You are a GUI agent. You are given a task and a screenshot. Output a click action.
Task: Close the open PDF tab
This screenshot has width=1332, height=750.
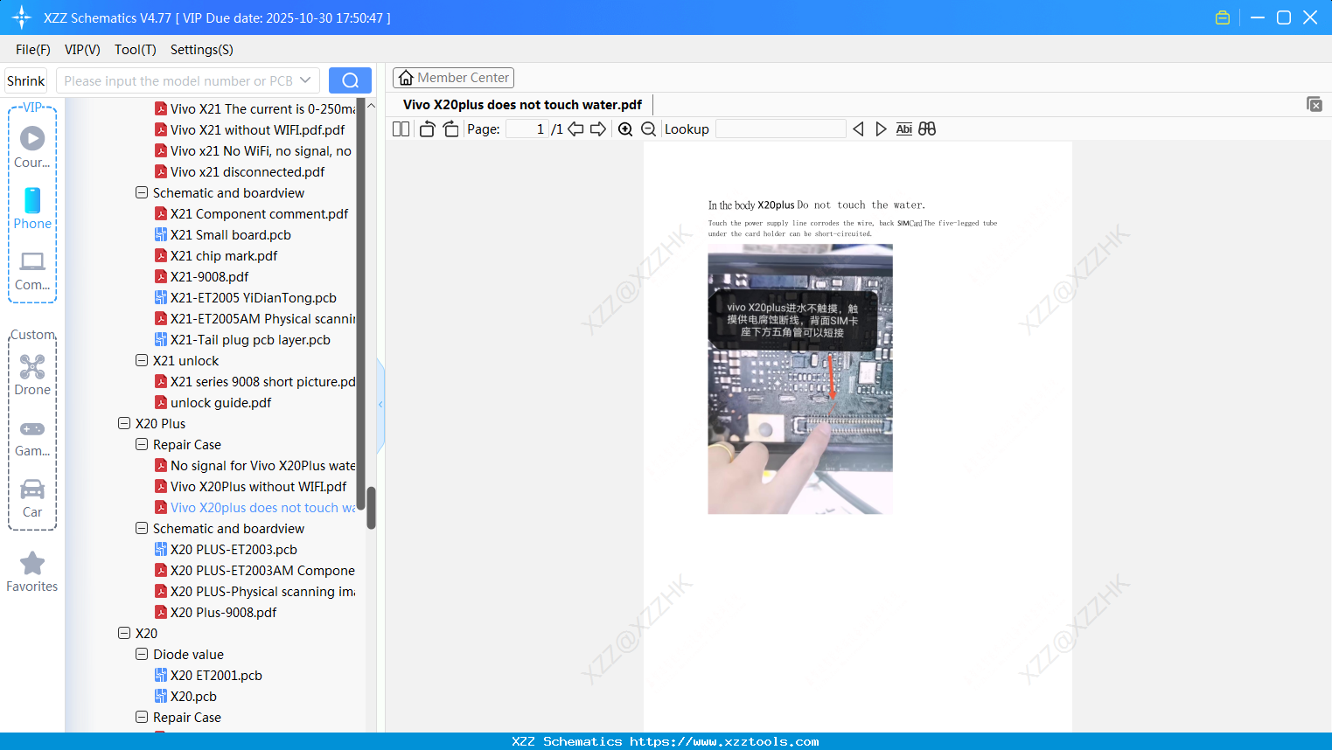click(x=1314, y=104)
